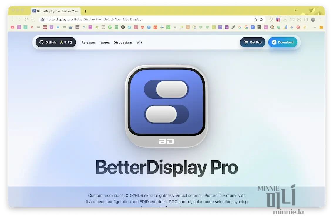
Task: Open the HF bookmark
Action: [x=71, y=27]
